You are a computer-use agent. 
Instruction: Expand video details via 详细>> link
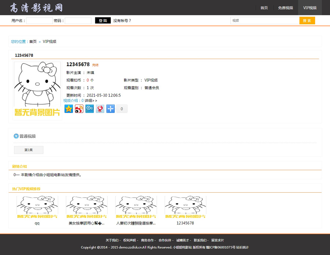tap(91, 101)
